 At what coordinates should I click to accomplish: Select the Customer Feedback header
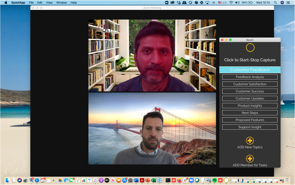[x=250, y=70]
